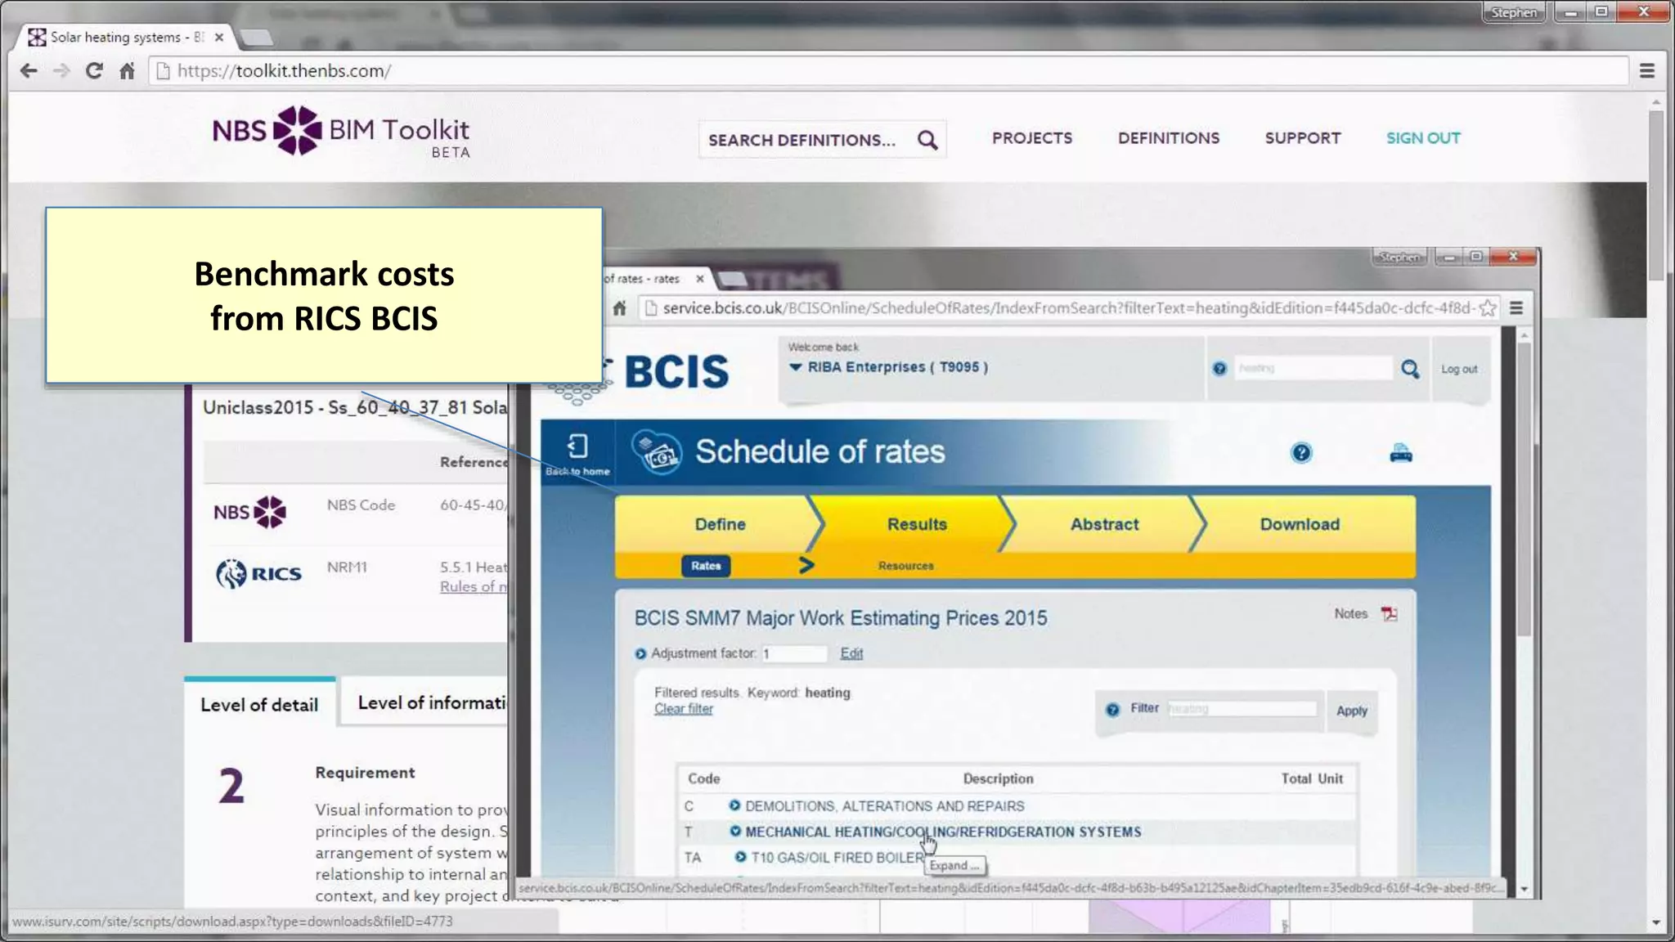Viewport: 1675px width, 942px height.
Task: Open help in Schedule of rates banner
Action: point(1301,453)
